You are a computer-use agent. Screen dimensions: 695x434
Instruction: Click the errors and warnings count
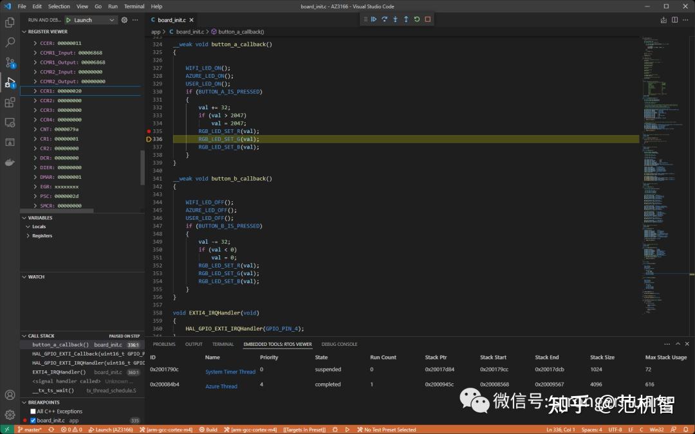coord(71,429)
